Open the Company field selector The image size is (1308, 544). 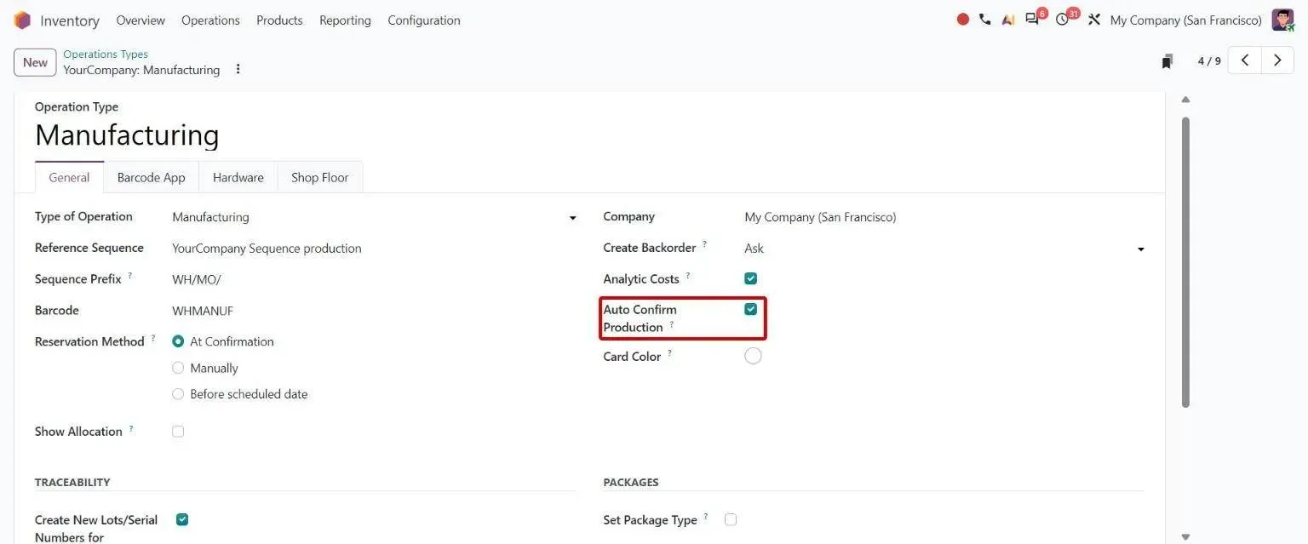[944, 217]
